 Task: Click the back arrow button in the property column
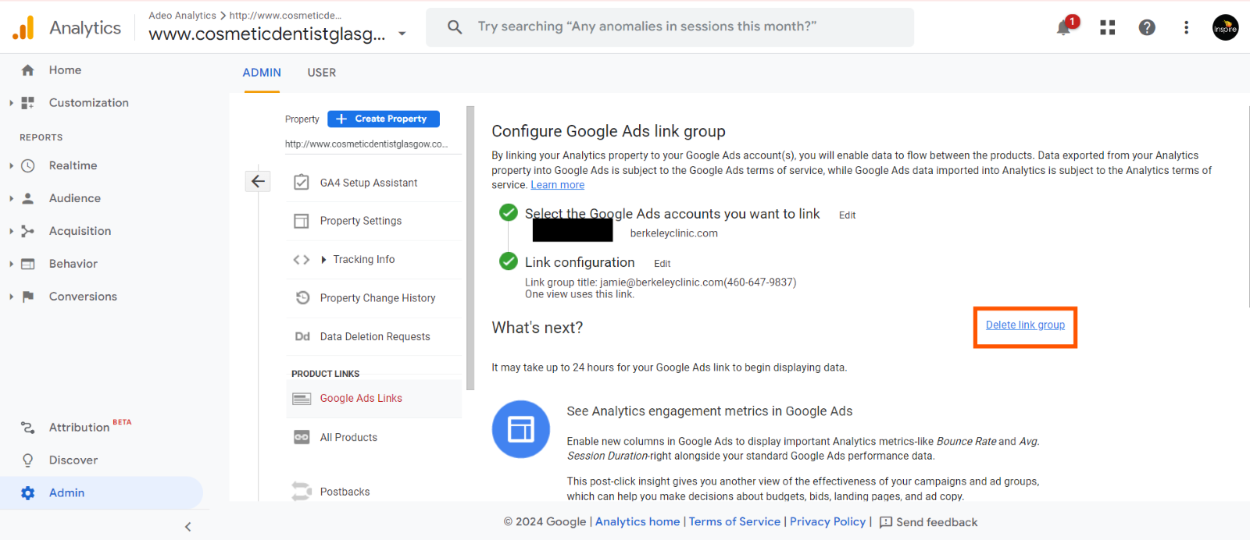258,181
